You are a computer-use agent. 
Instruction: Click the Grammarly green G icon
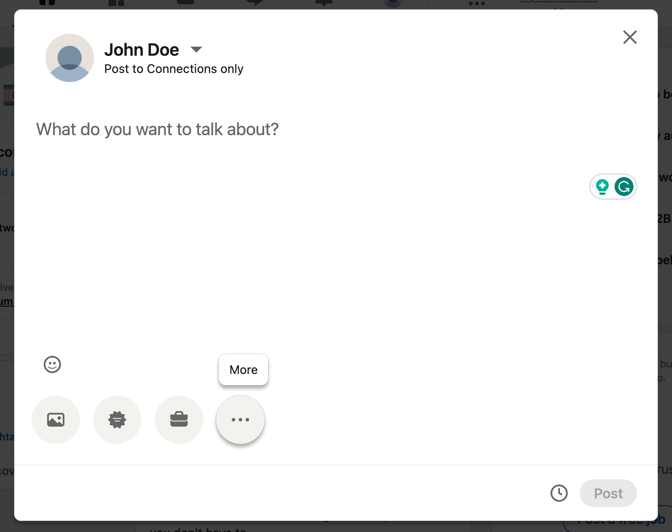(624, 187)
